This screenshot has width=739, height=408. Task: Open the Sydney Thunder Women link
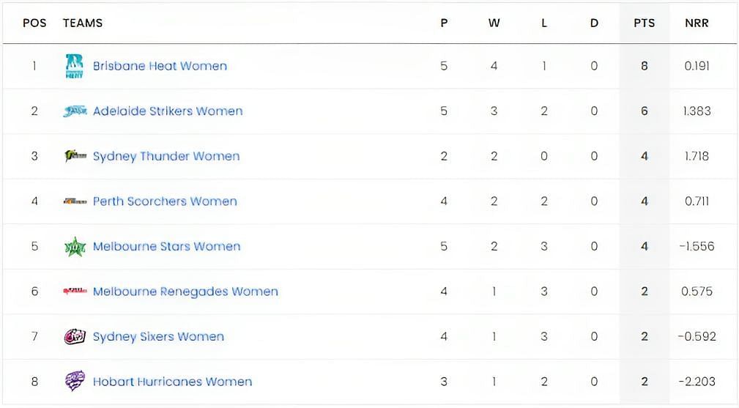click(166, 157)
